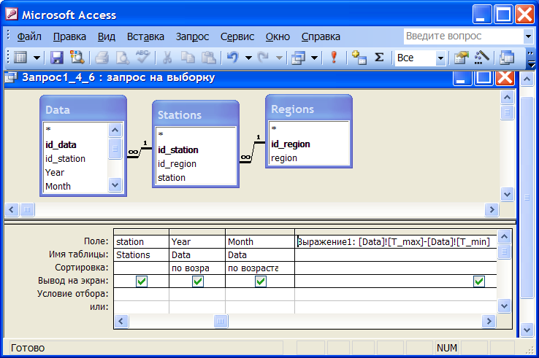Click scroll-up arrow in Data field list
Screen dimensions: 539x358
115,130
